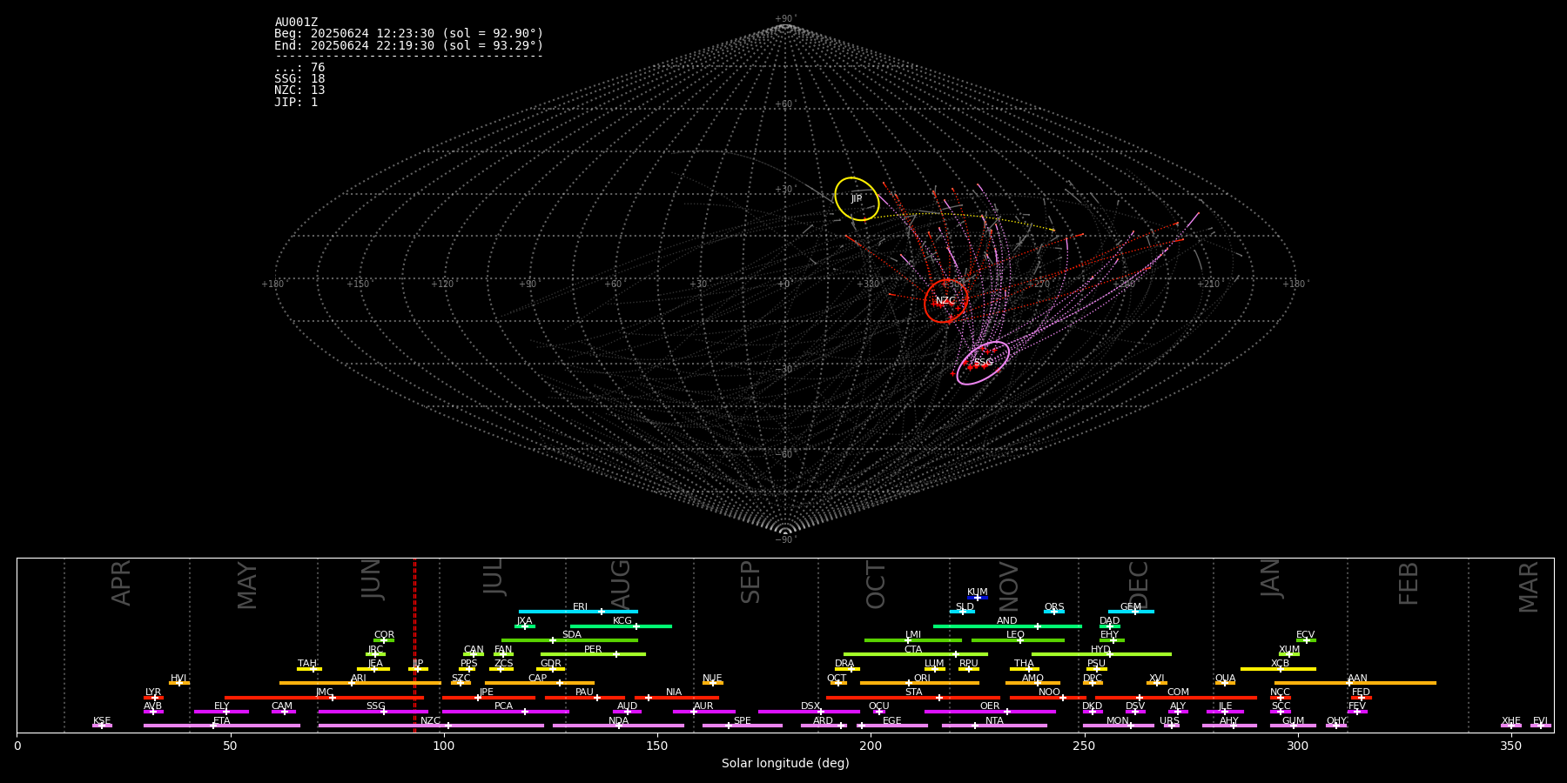The width and height of the screenshot is (1567, 783).
Task: Click the red STA shower bar
Action: tap(913, 698)
